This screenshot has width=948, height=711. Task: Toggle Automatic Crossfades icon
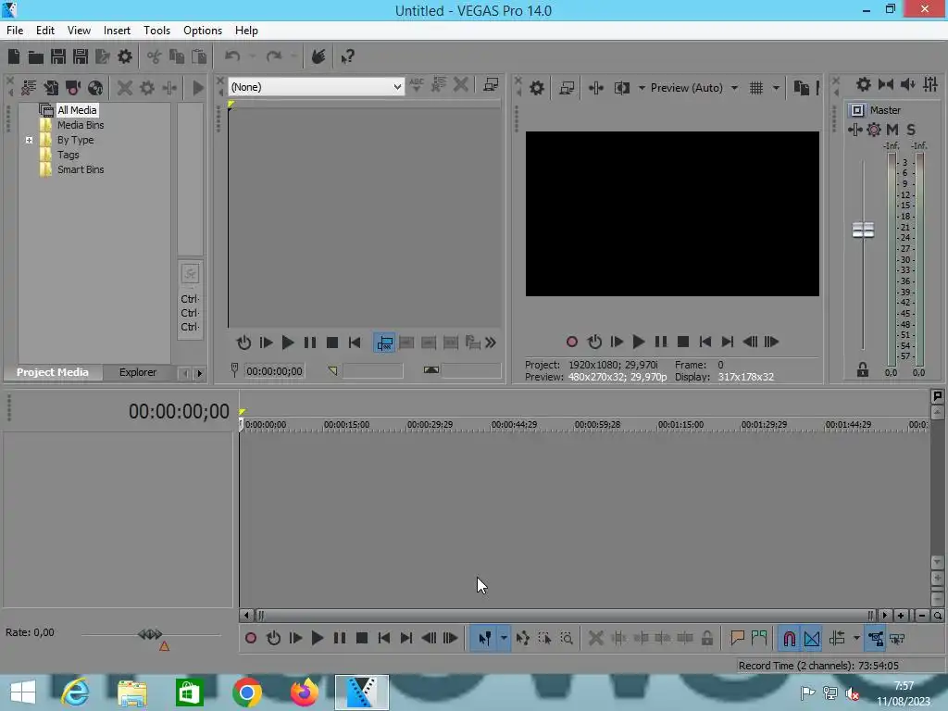(x=812, y=638)
